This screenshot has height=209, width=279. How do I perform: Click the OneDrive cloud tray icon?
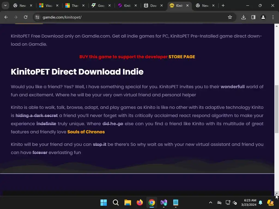(x=219, y=202)
